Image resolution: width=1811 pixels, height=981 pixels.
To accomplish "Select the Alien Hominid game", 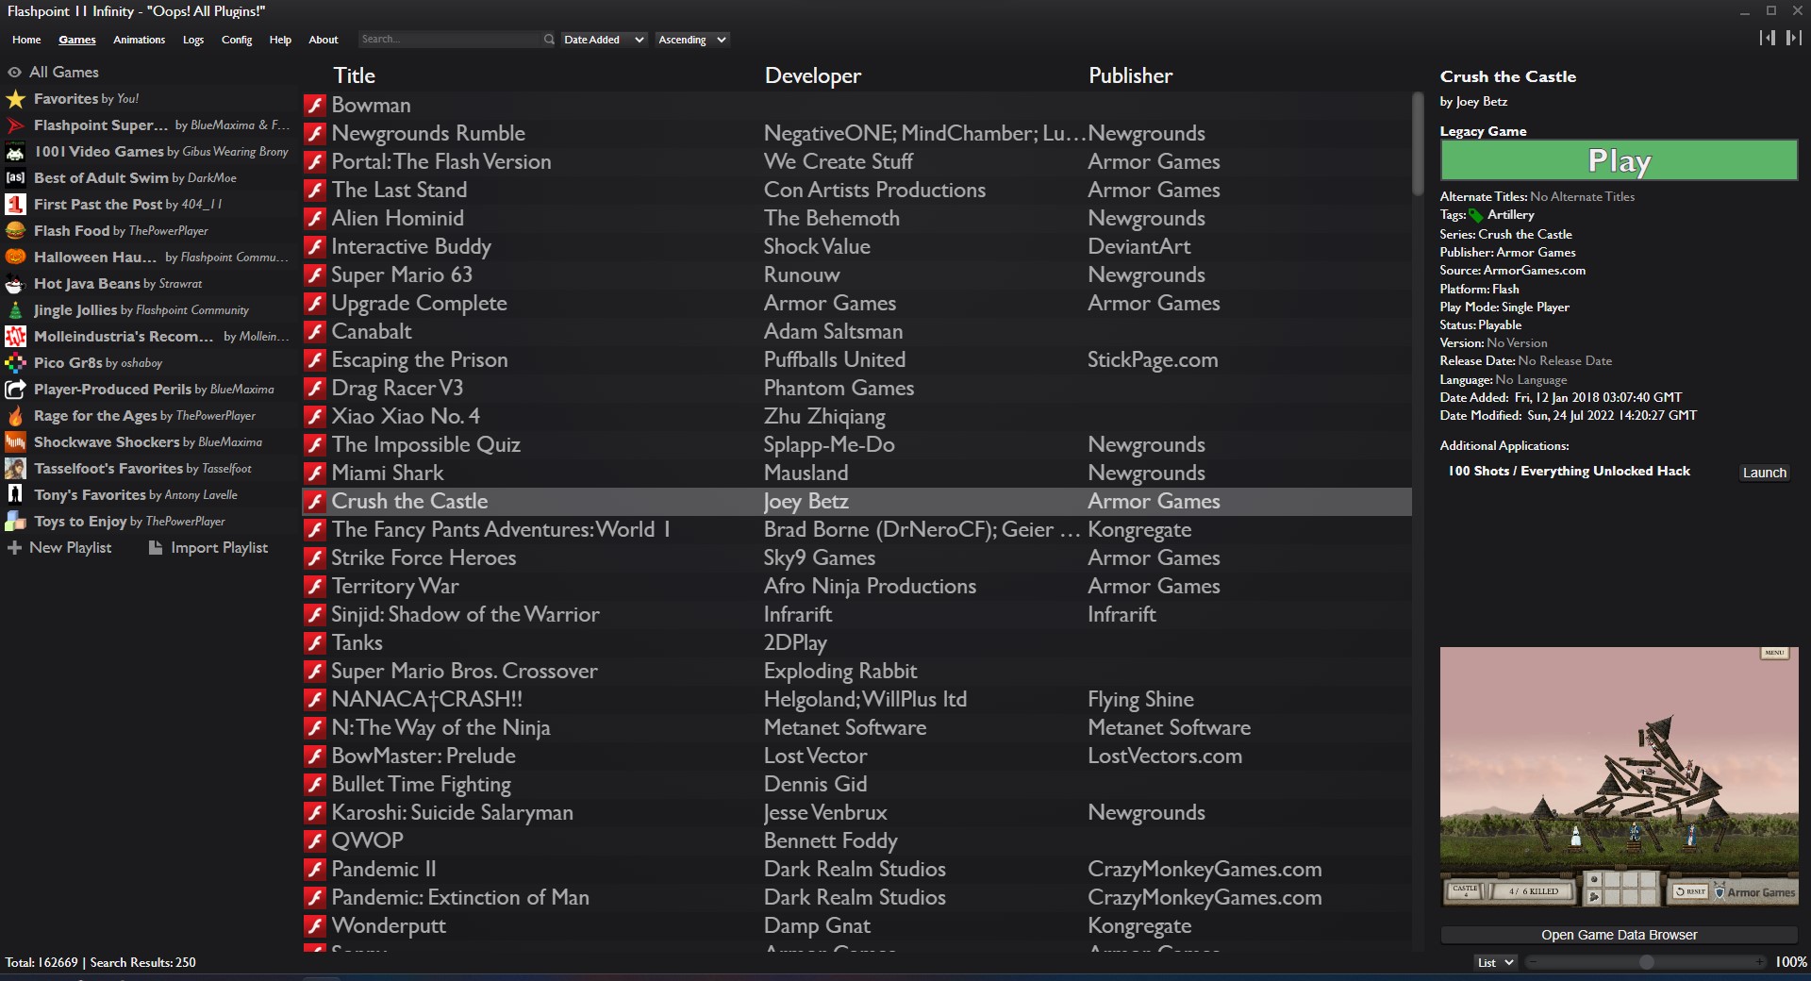I will click(x=856, y=219).
